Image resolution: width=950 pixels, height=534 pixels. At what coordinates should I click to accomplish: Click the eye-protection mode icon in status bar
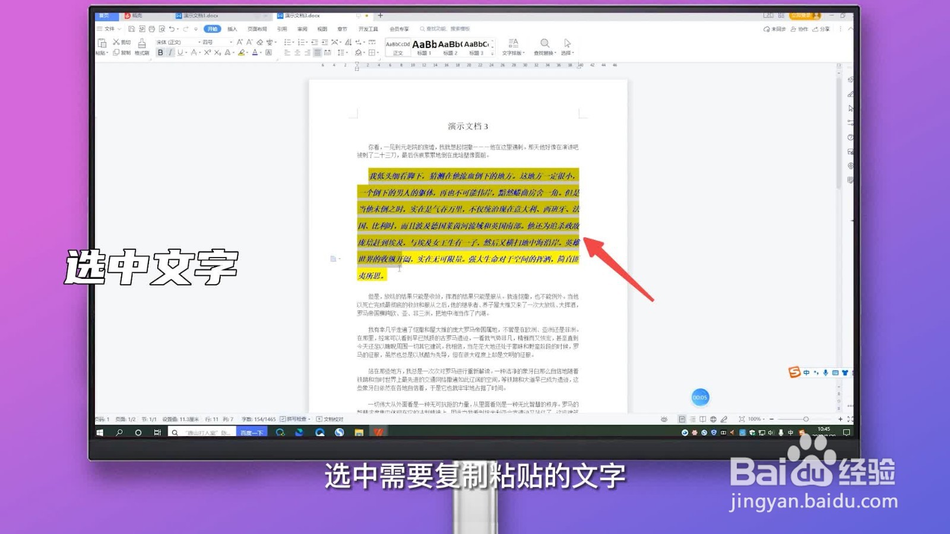click(x=664, y=419)
